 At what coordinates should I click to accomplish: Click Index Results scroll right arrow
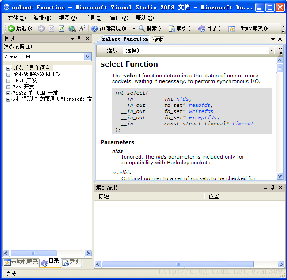281,264
